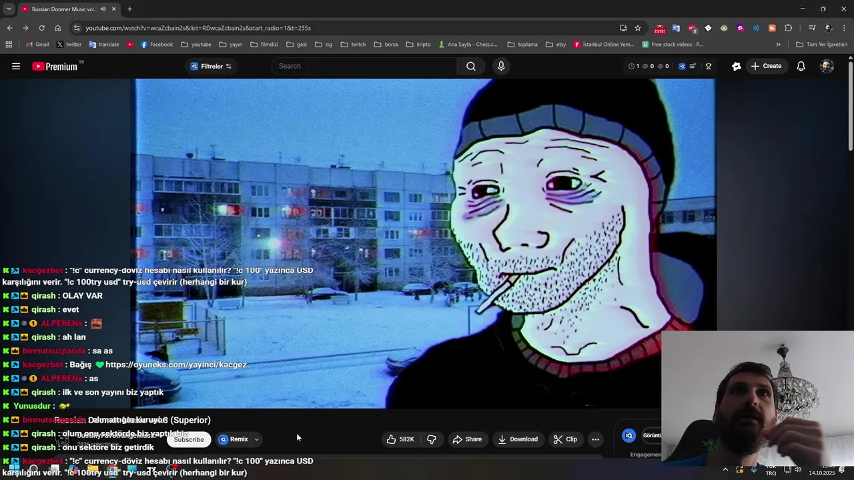Screen dimensions: 854x480
Task: Mute the tab via speaker icon
Action: [103, 9]
